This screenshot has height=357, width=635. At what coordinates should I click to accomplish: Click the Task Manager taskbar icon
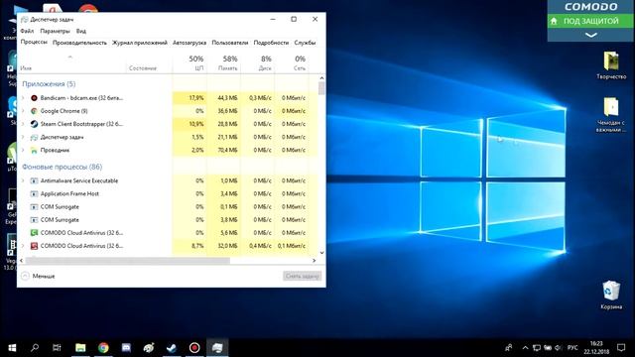(217, 348)
